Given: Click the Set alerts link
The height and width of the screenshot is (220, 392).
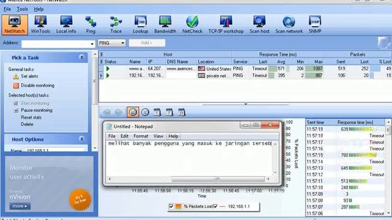Looking at the screenshot, I should click(29, 76).
